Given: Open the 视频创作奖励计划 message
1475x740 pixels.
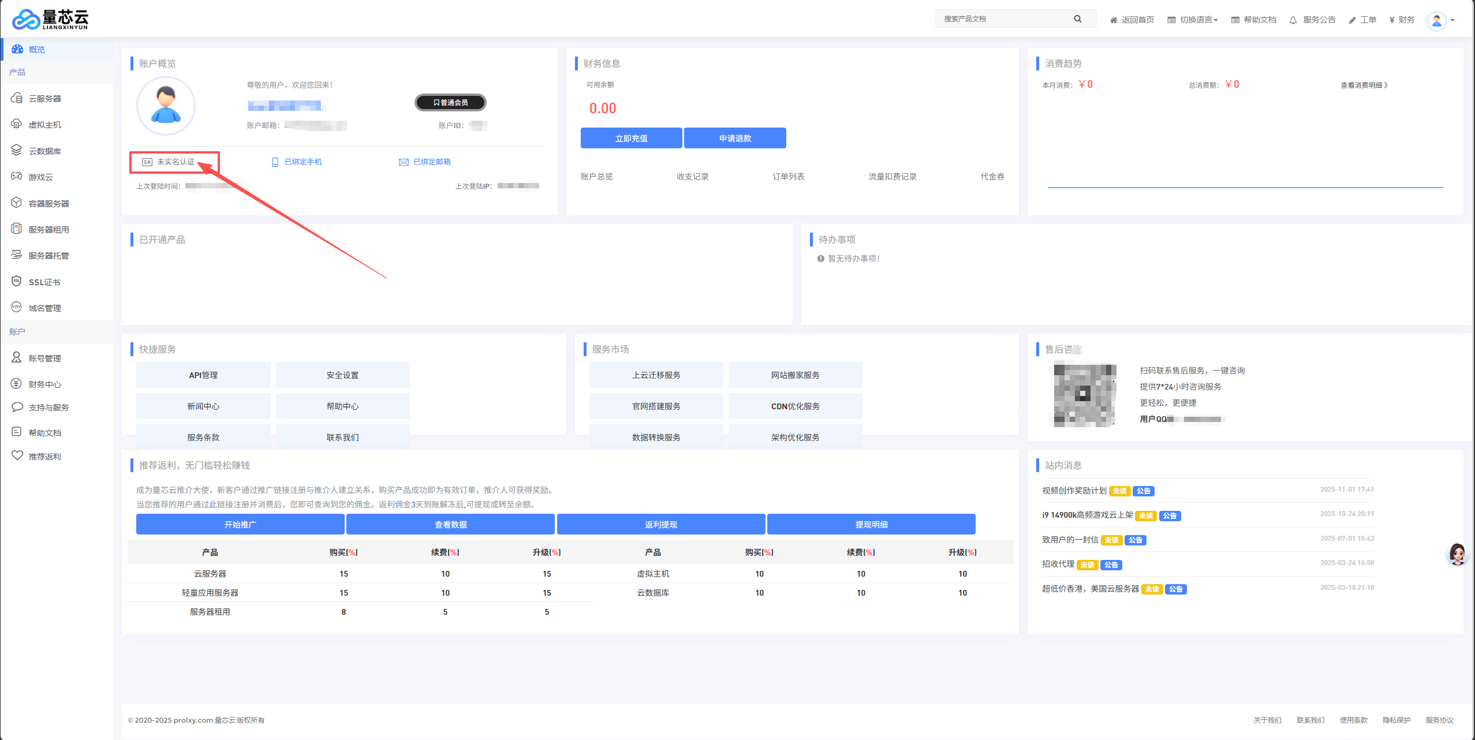Looking at the screenshot, I should coord(1074,491).
